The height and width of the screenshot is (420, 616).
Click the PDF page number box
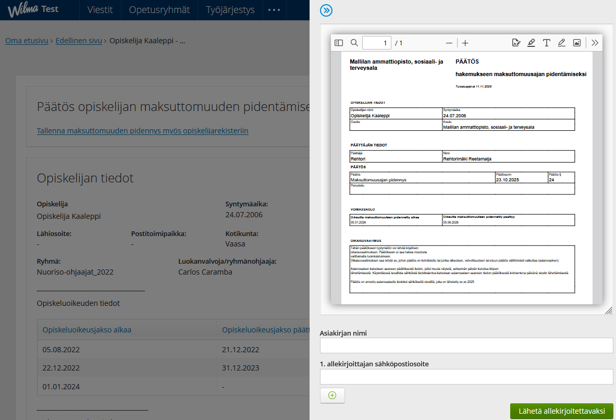pos(376,43)
